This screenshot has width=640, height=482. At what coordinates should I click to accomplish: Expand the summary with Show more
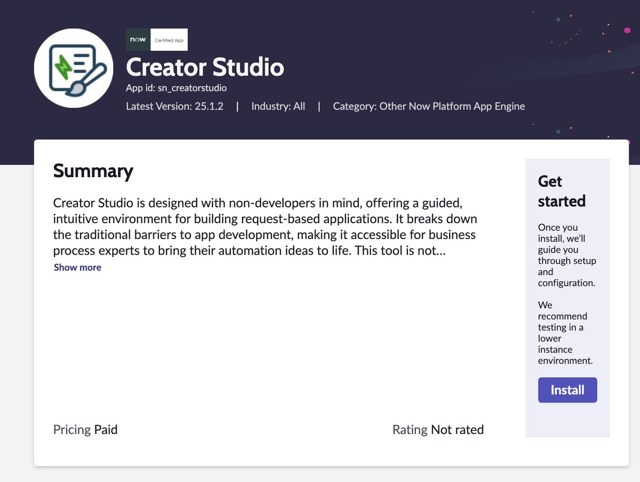(77, 267)
